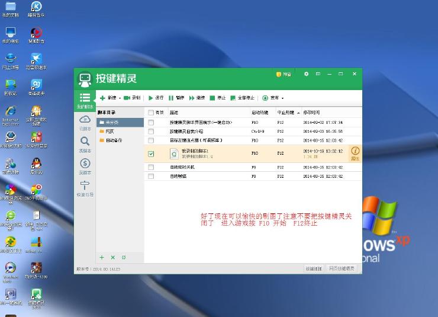
Task: Select the 未分类 folder in the script directory
Action: click(x=120, y=123)
